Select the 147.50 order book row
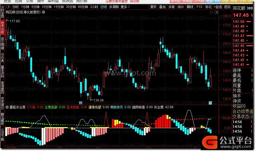 point(243,22)
